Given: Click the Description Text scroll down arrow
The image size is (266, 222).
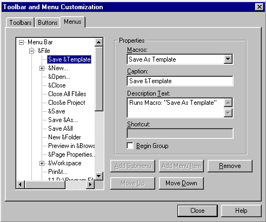Looking at the screenshot, I should click(x=228, y=113).
